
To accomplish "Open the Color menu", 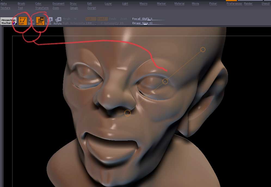I will (38, 4).
